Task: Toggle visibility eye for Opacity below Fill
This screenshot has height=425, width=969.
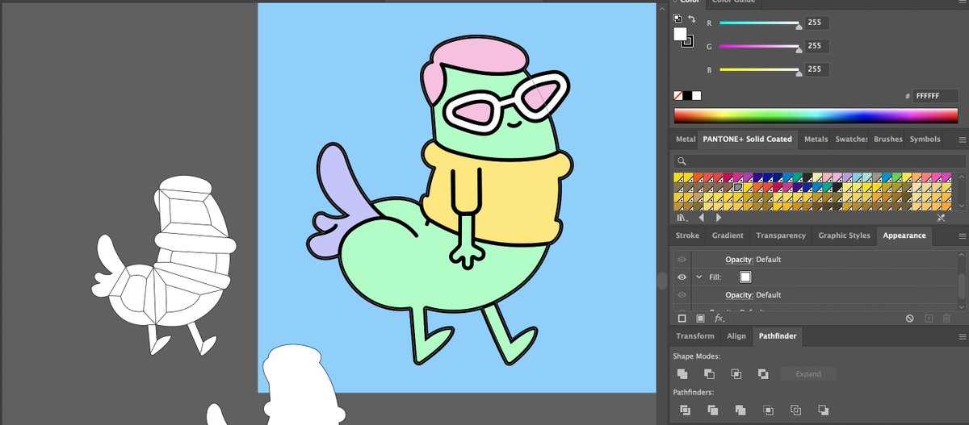Action: (x=682, y=294)
